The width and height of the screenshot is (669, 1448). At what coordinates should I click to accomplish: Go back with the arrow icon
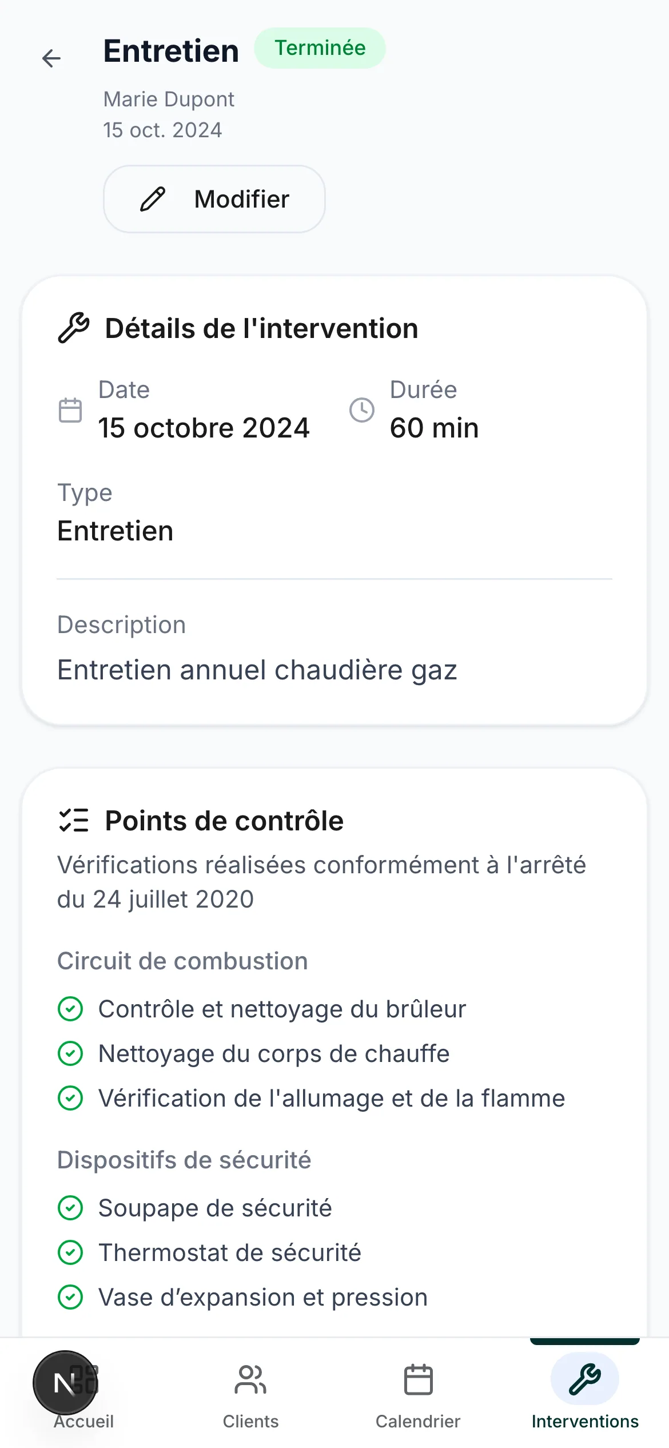(51, 58)
